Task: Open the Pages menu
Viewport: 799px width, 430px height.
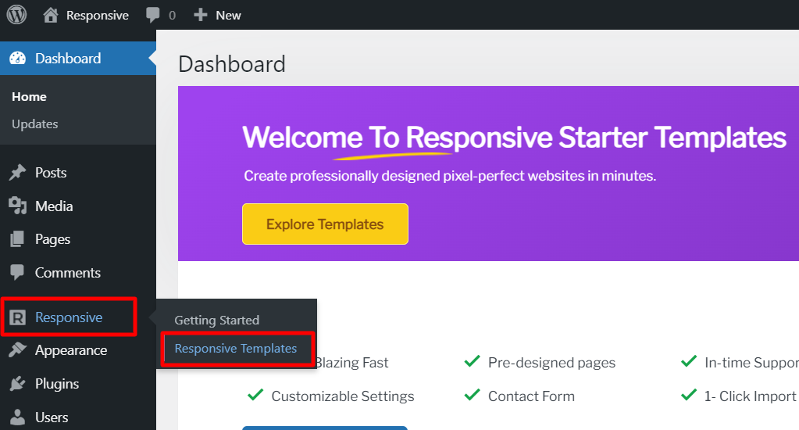Action: (x=52, y=239)
